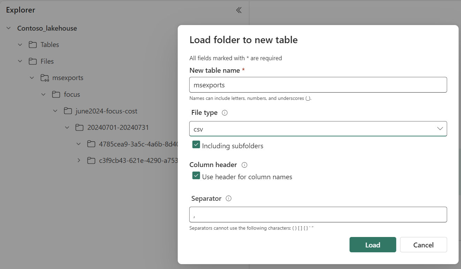Click the Separator info icon
The width and height of the screenshot is (461, 269).
click(x=229, y=198)
